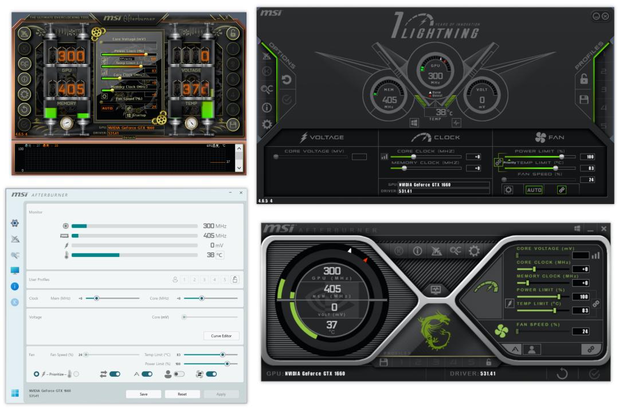
Task: Click the Core Clock slider in the Lightning skin
Action: [414, 157]
